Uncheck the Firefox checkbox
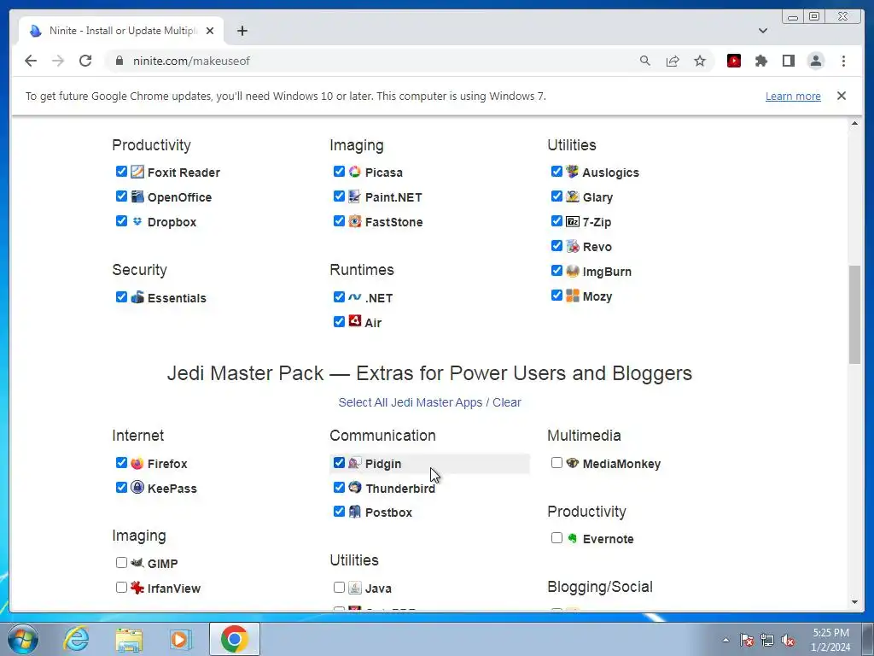Image resolution: width=874 pixels, height=656 pixels. coord(121,462)
